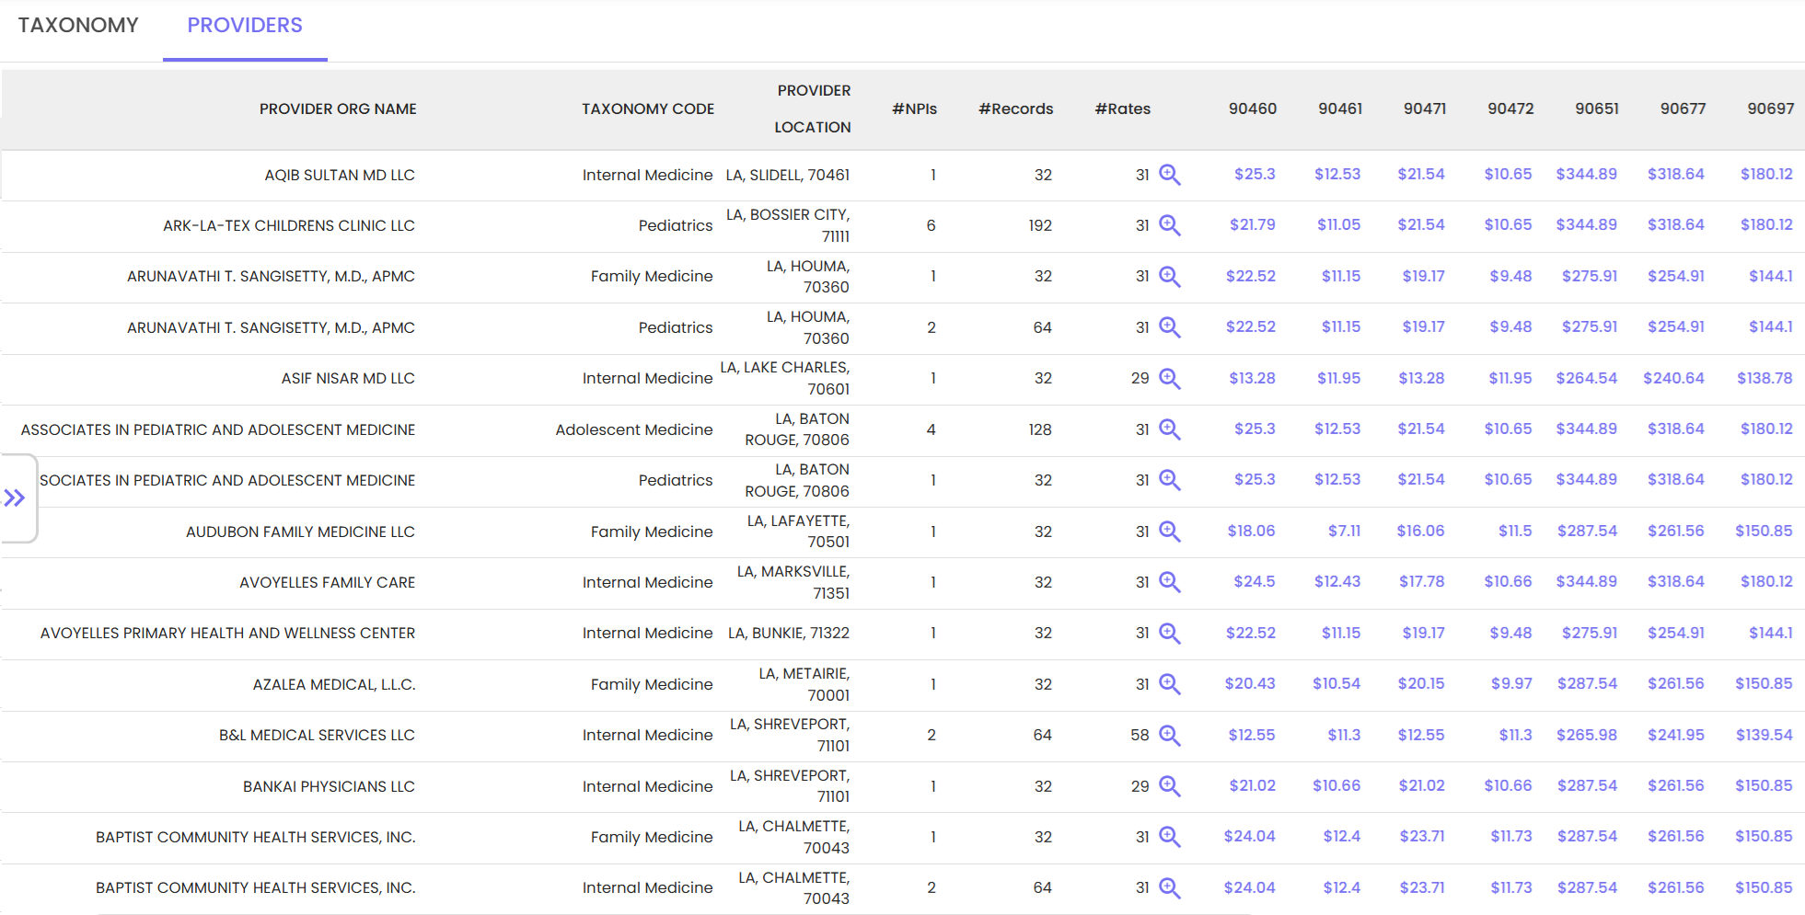Screen dimensions: 1805x915
Task: Click zoom icon for AVOYELLES FAMILY CARE
Action: click(x=1169, y=582)
